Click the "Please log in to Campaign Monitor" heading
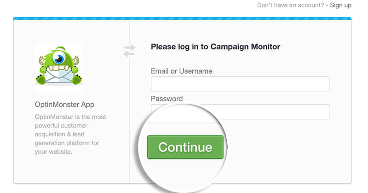 215,47
